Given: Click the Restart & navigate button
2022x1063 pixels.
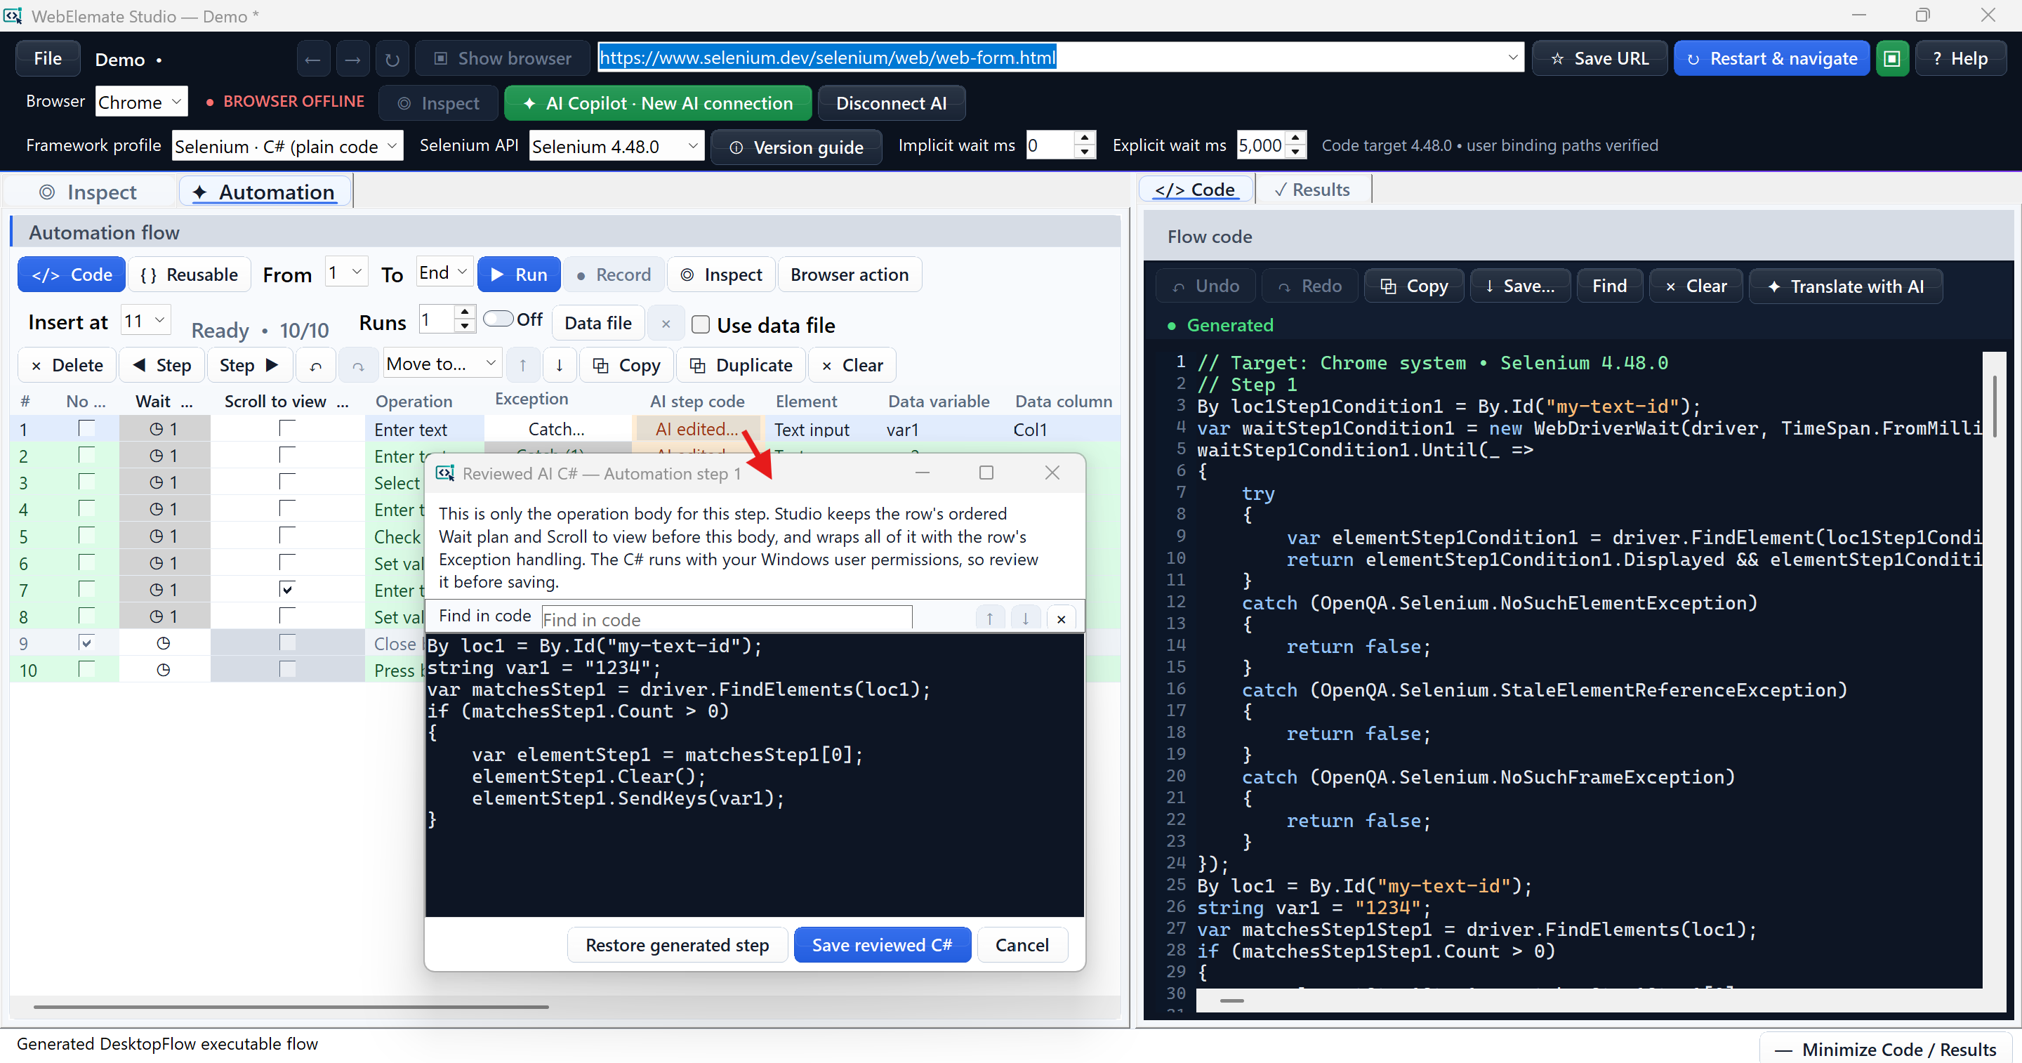Looking at the screenshot, I should point(1771,59).
